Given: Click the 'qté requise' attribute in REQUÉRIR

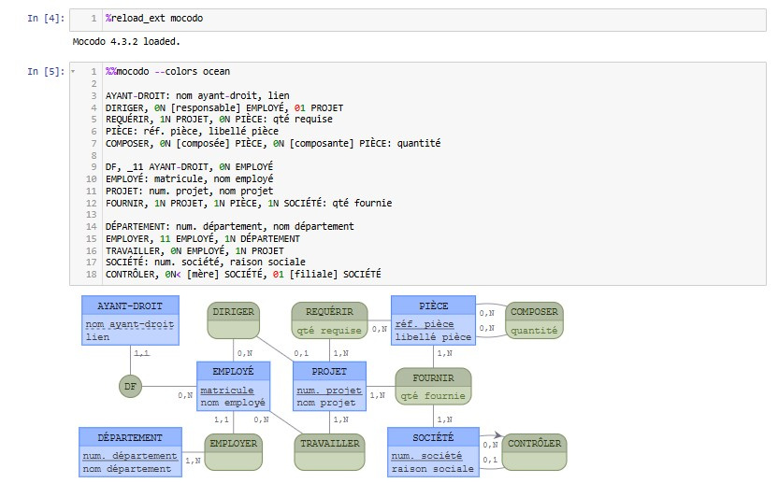Looking at the screenshot, I should (329, 331).
